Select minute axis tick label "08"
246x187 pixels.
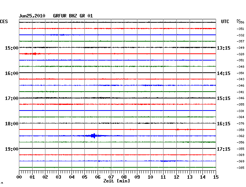124,177
